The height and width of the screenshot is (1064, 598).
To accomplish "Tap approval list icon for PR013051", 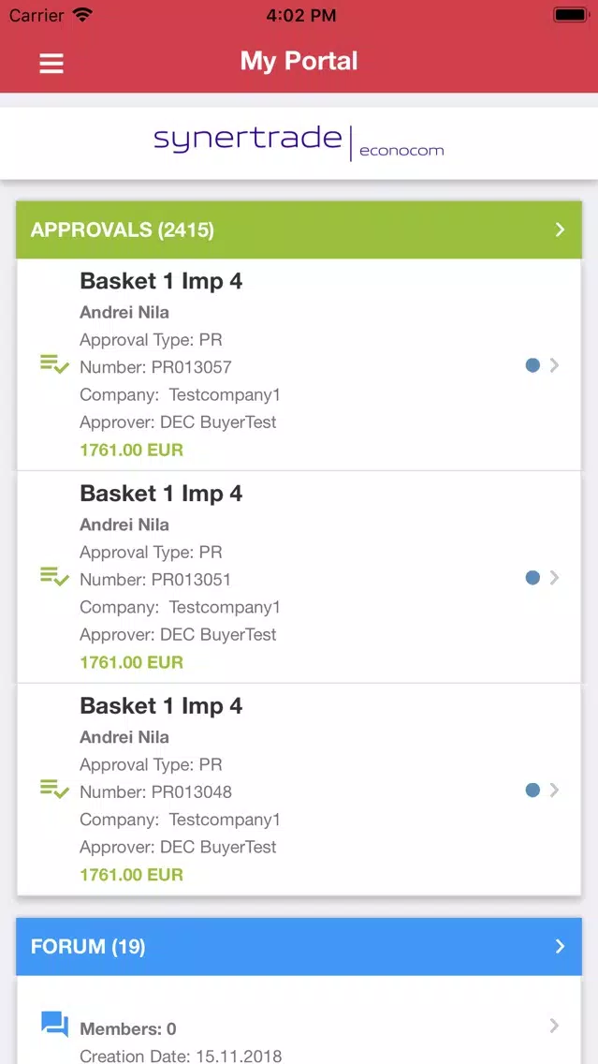I will tap(54, 577).
